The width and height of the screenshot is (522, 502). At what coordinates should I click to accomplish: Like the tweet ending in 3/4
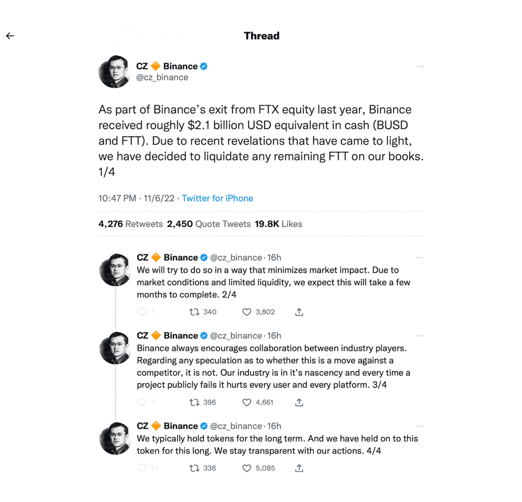pos(247,402)
